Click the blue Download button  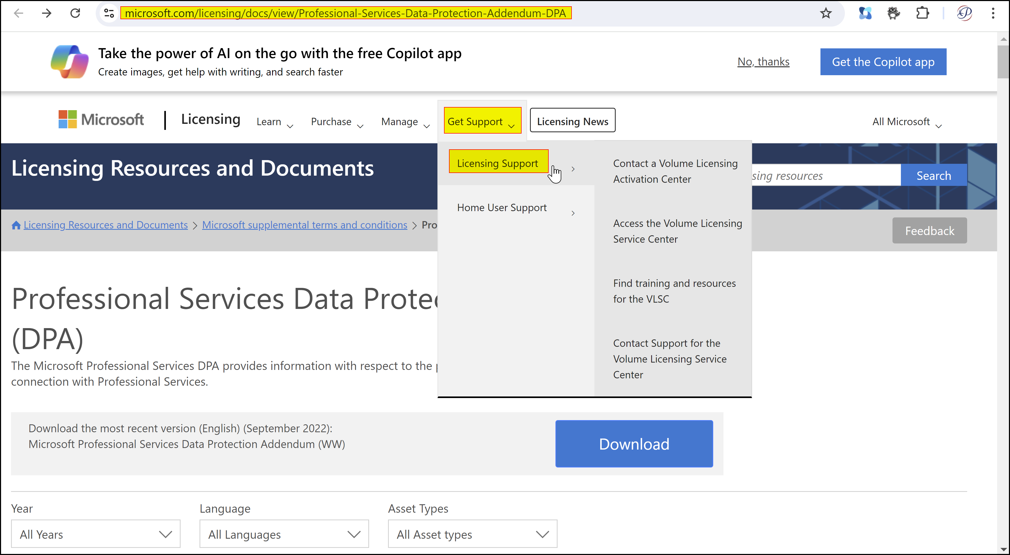634,444
